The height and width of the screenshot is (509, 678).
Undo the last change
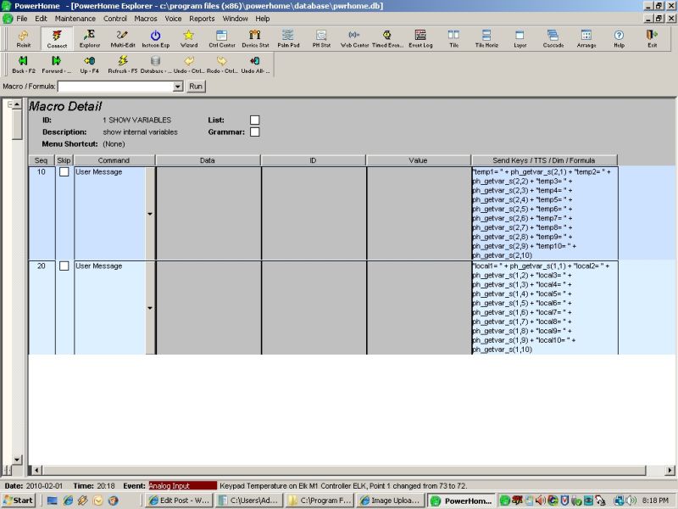pyautogui.click(x=189, y=64)
